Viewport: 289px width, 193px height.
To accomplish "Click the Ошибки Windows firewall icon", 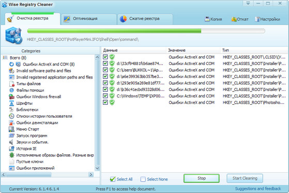I will [11, 96].
